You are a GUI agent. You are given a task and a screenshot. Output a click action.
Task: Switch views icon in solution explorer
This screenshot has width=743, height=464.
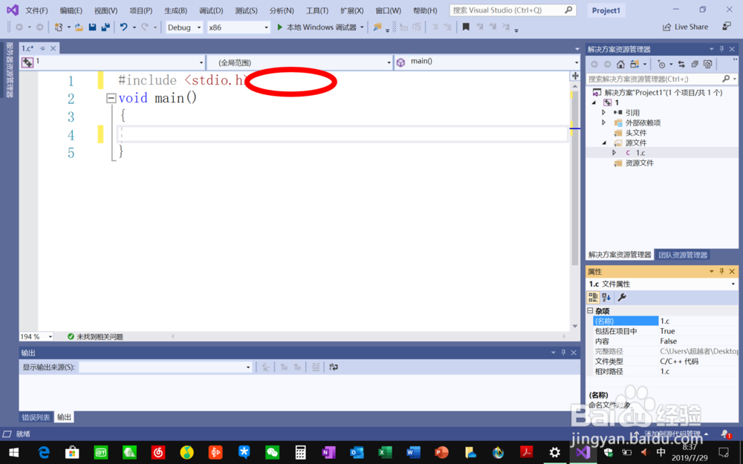(635, 65)
